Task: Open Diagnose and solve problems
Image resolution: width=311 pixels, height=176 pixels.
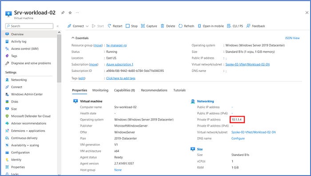Action: [x=31, y=63]
